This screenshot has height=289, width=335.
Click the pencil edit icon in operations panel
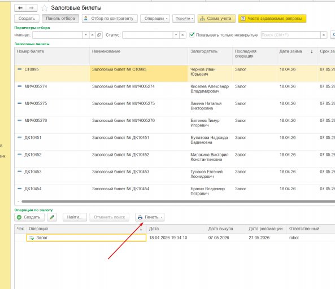click(52, 217)
